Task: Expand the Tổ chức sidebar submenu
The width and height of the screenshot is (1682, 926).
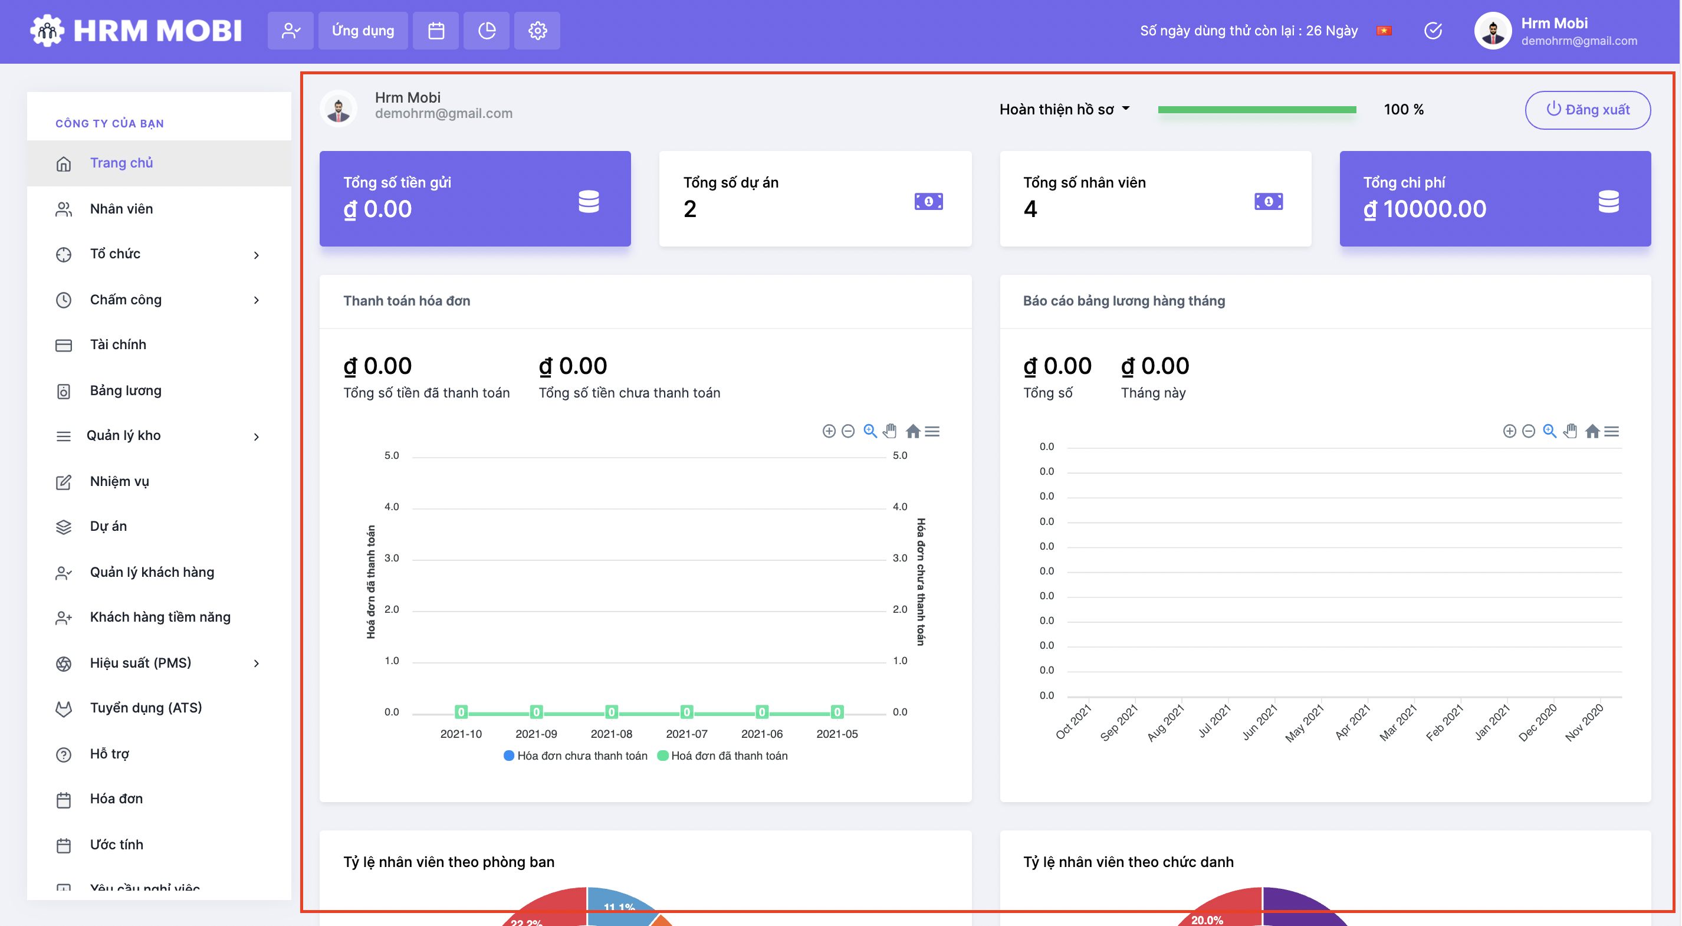Action: 257,255
